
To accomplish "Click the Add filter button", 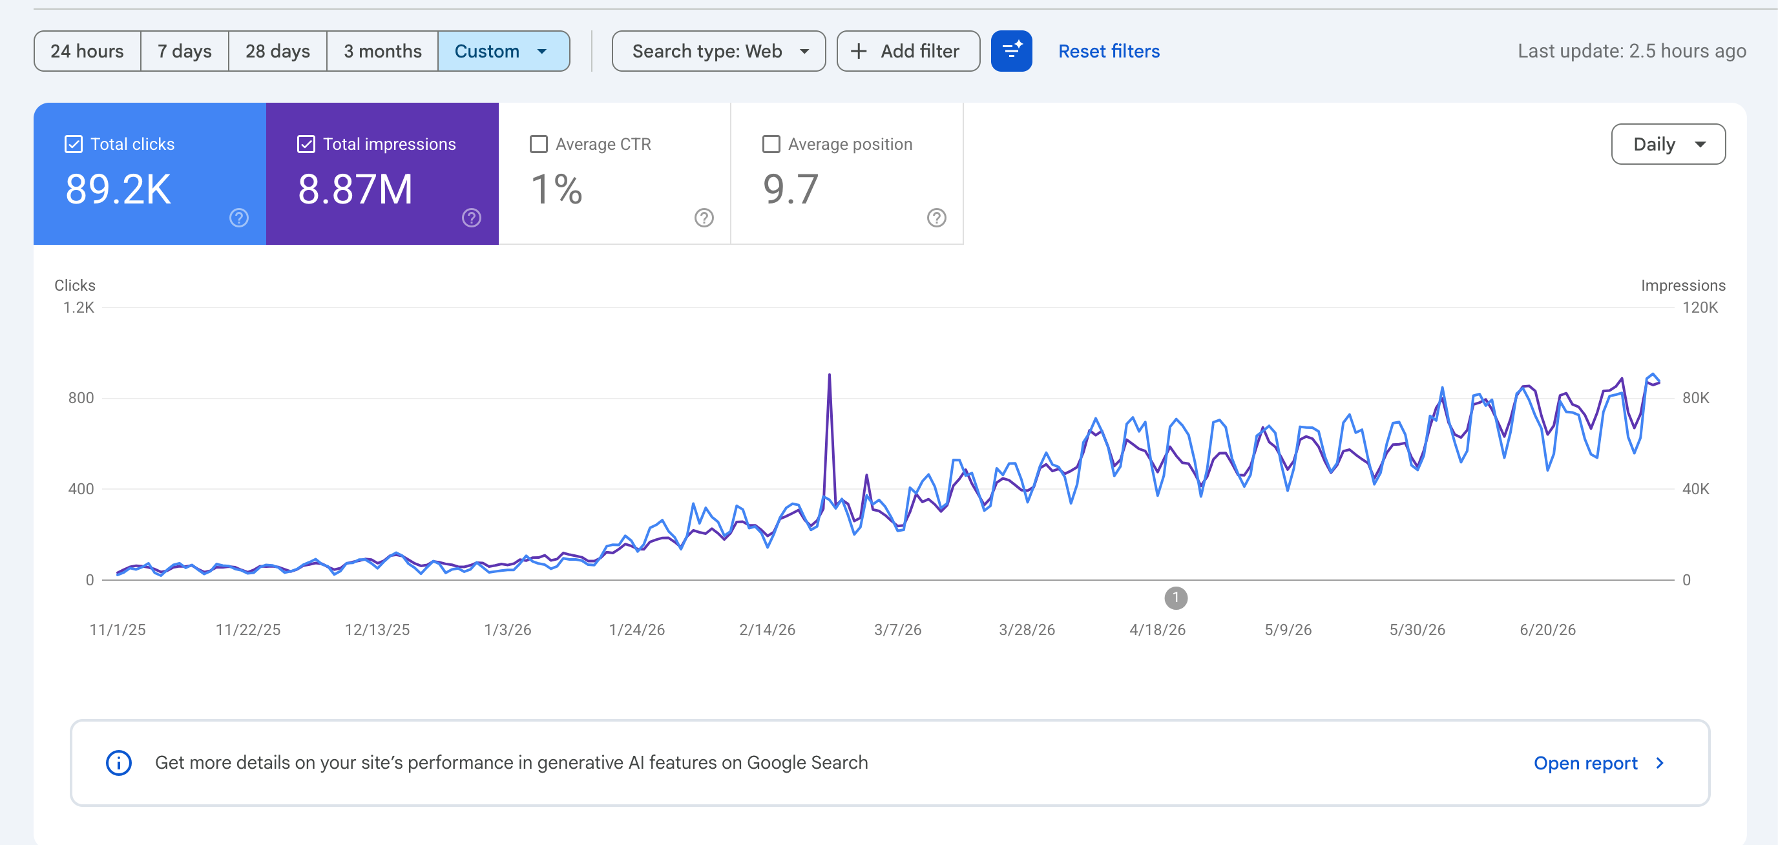I will (x=908, y=51).
